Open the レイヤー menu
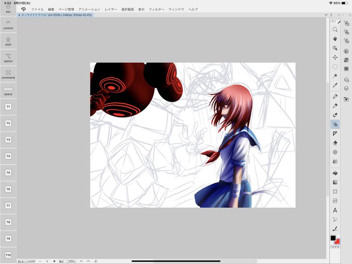The image size is (352, 264). tap(111, 9)
